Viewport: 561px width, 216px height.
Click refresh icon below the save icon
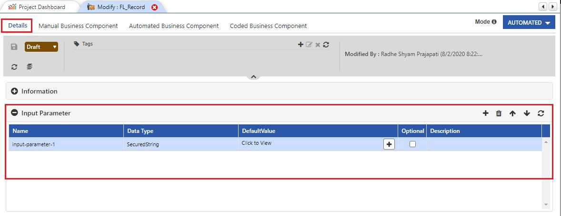(x=14, y=66)
